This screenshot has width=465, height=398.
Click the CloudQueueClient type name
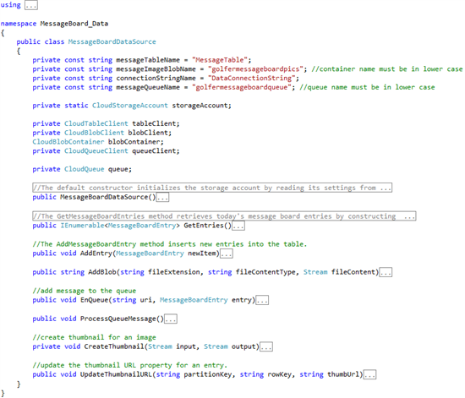96,151
